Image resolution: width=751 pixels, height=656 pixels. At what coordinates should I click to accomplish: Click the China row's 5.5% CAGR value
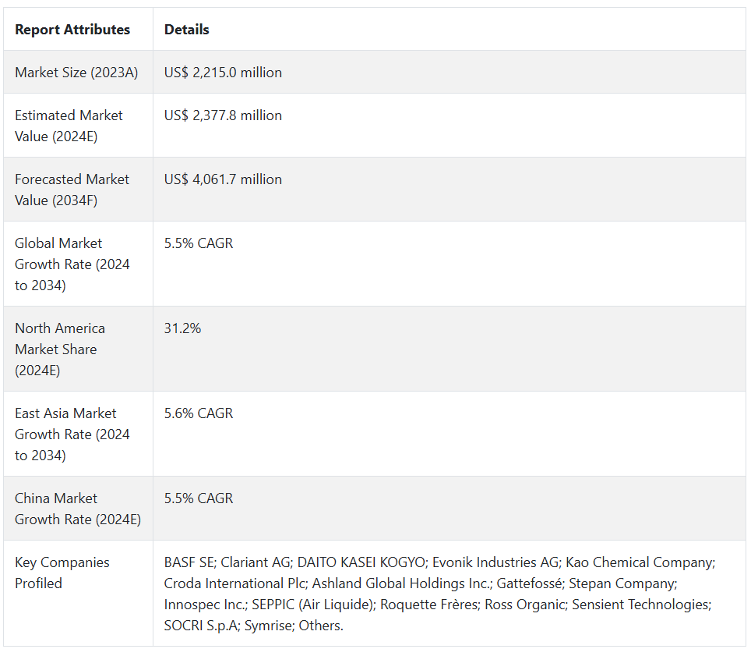(x=199, y=498)
